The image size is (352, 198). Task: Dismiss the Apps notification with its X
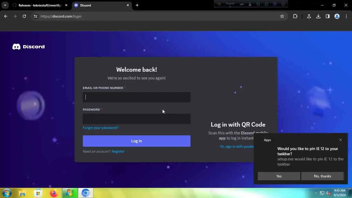click(x=341, y=140)
